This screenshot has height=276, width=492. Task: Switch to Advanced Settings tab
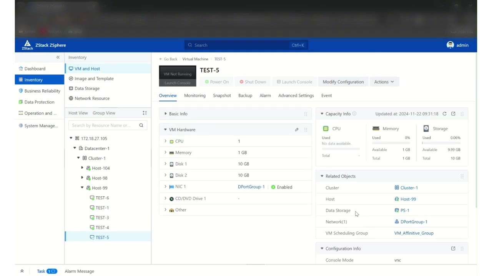click(296, 95)
